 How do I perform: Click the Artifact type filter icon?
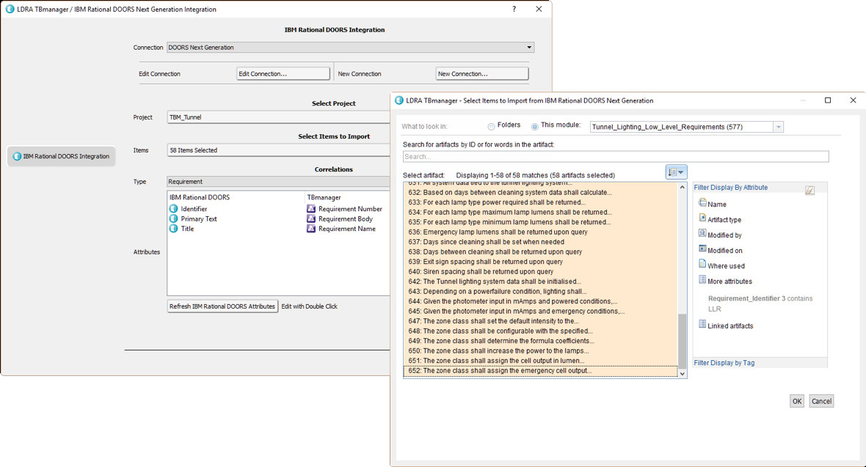(x=702, y=218)
